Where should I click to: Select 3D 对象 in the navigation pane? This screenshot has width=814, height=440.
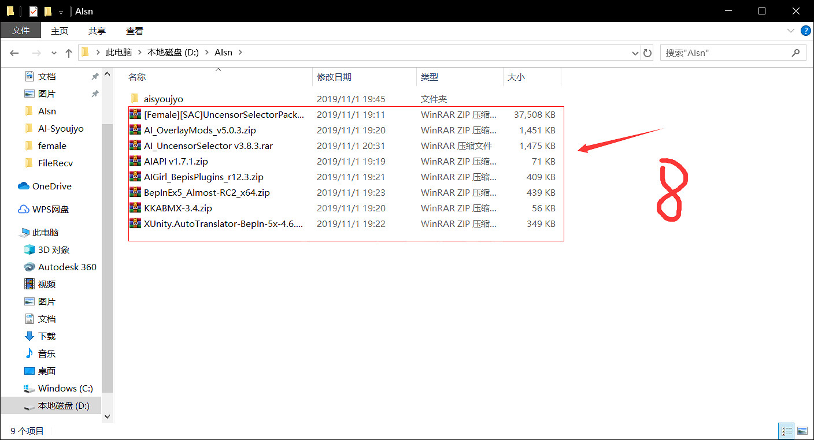[54, 249]
